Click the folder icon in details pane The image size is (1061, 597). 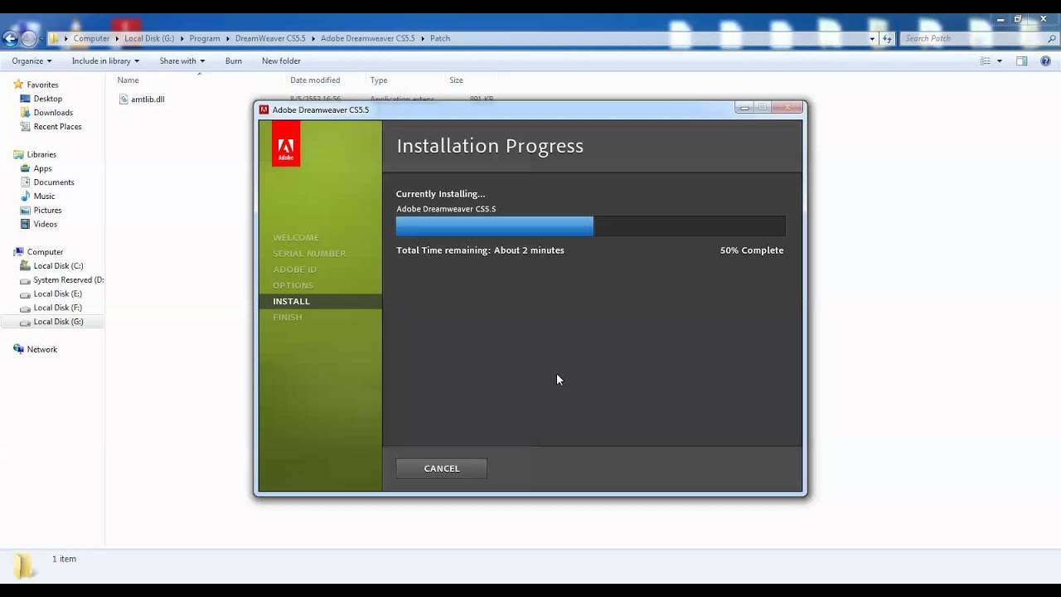[23, 565]
